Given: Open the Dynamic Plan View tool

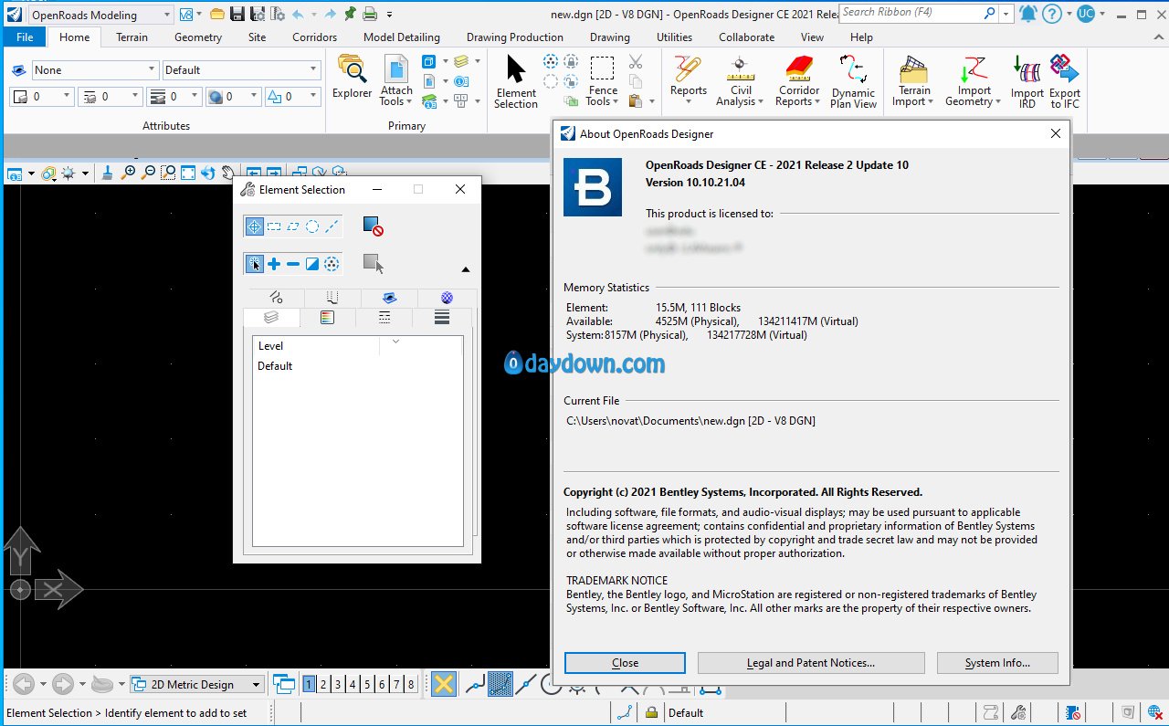Looking at the screenshot, I should point(853,81).
